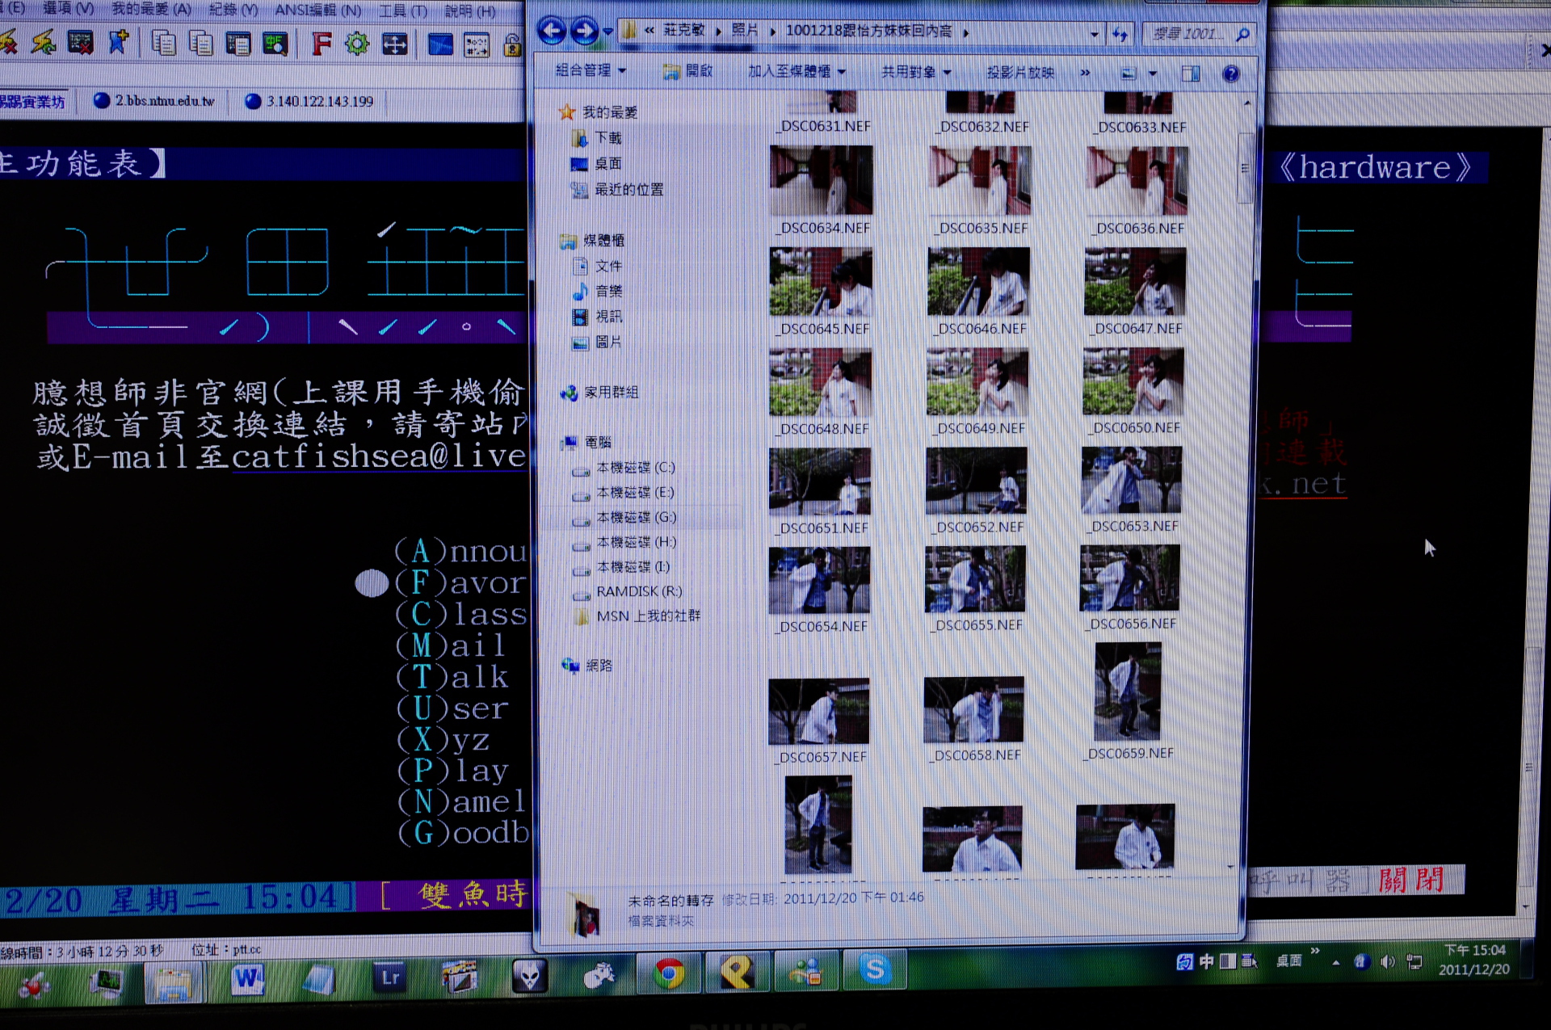Open the ANSI編輯 menu

click(317, 10)
